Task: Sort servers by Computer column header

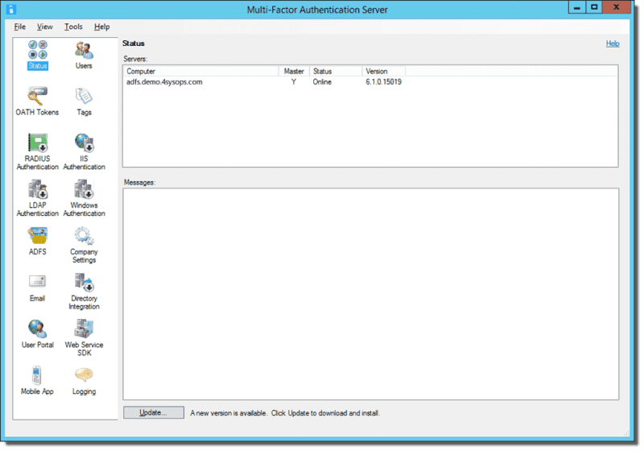Action: point(200,71)
